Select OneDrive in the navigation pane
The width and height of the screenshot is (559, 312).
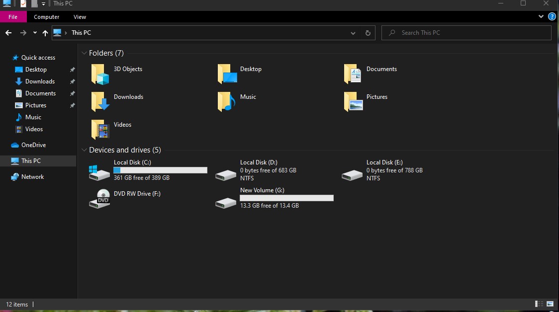(33, 145)
